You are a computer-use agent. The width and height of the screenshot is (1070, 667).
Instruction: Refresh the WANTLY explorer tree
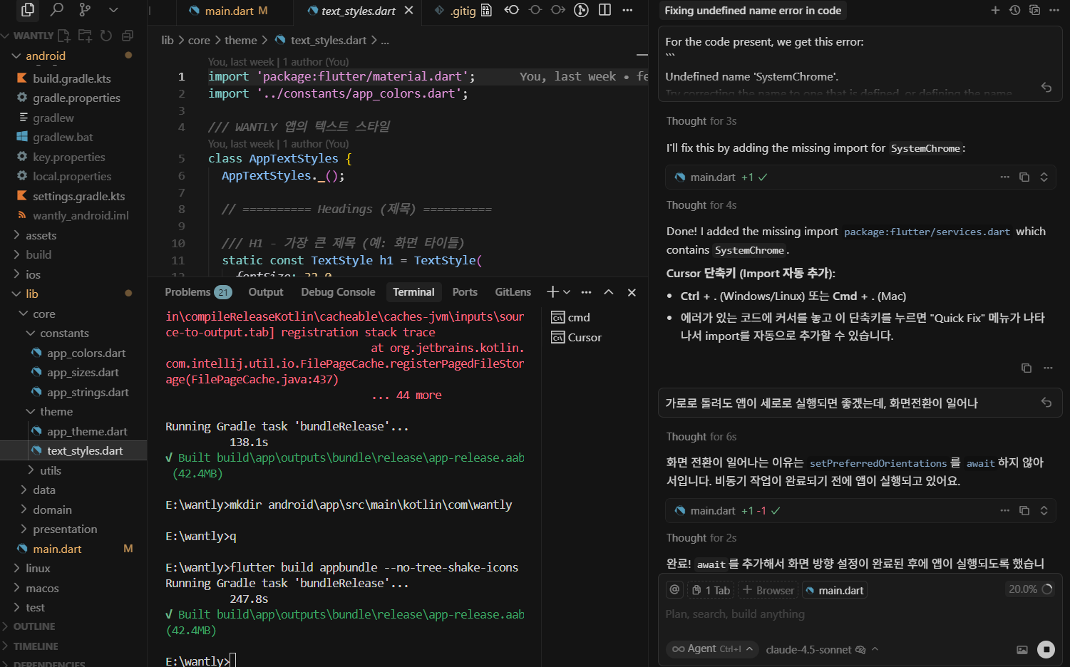click(x=106, y=35)
